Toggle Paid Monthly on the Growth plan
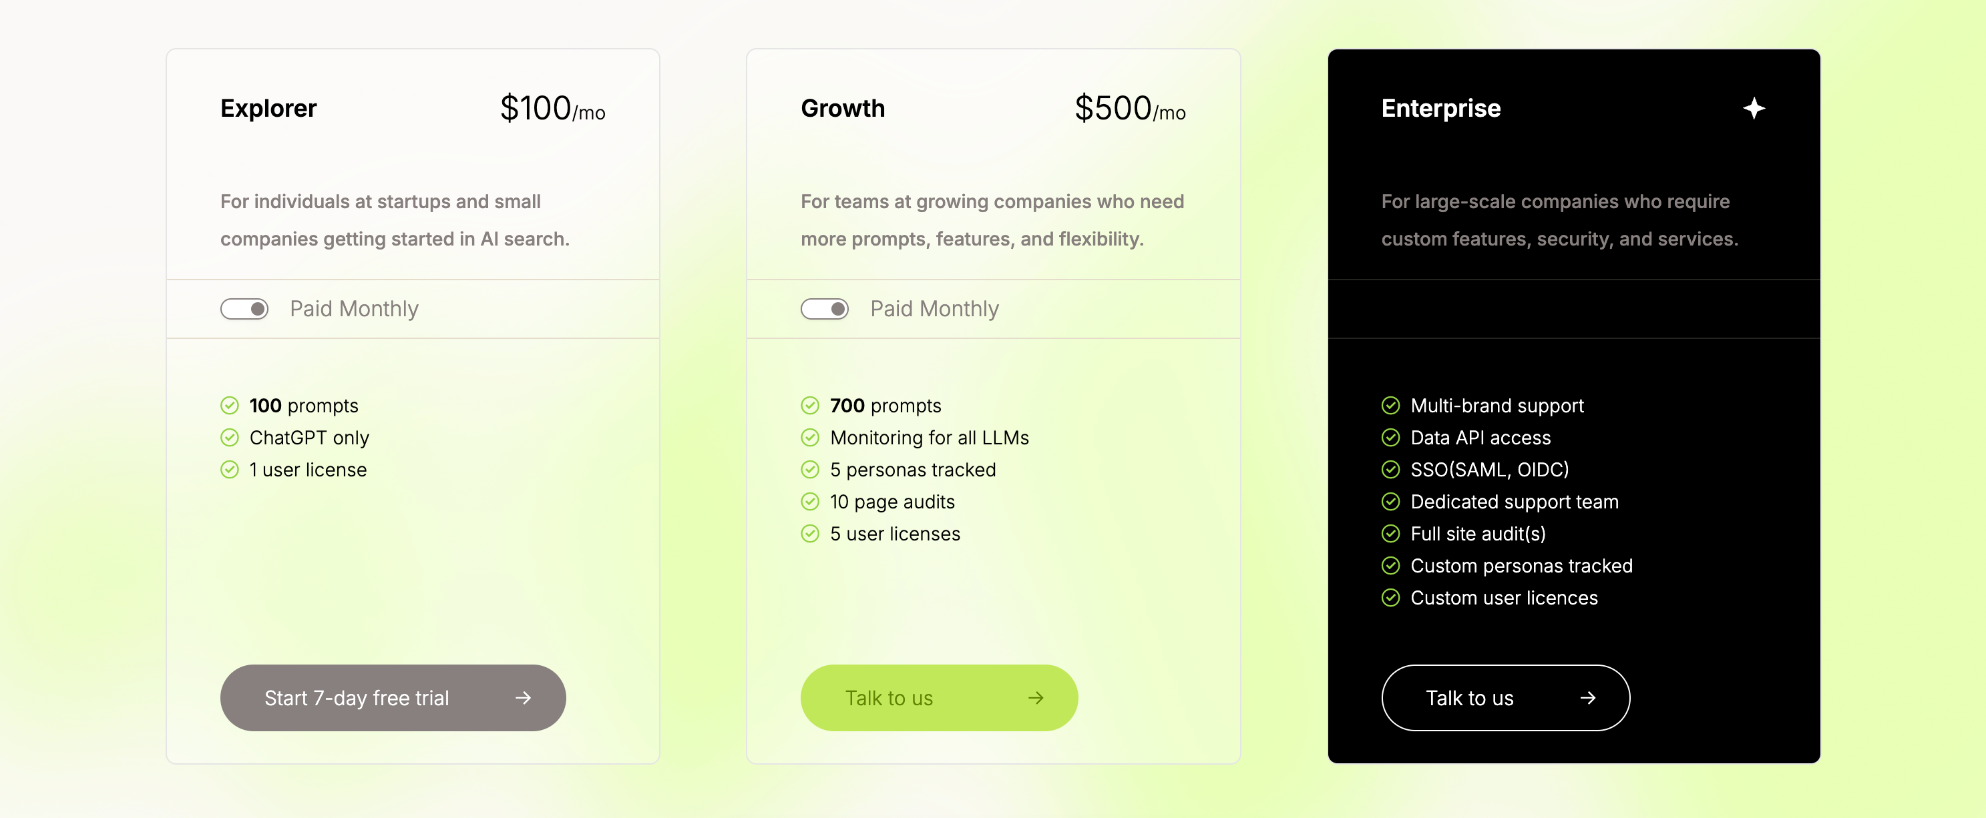Image resolution: width=1986 pixels, height=818 pixels. pos(825,308)
